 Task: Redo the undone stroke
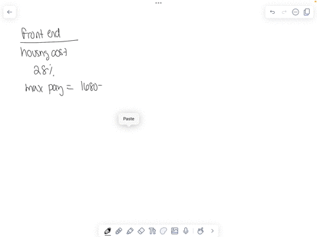(x=284, y=12)
